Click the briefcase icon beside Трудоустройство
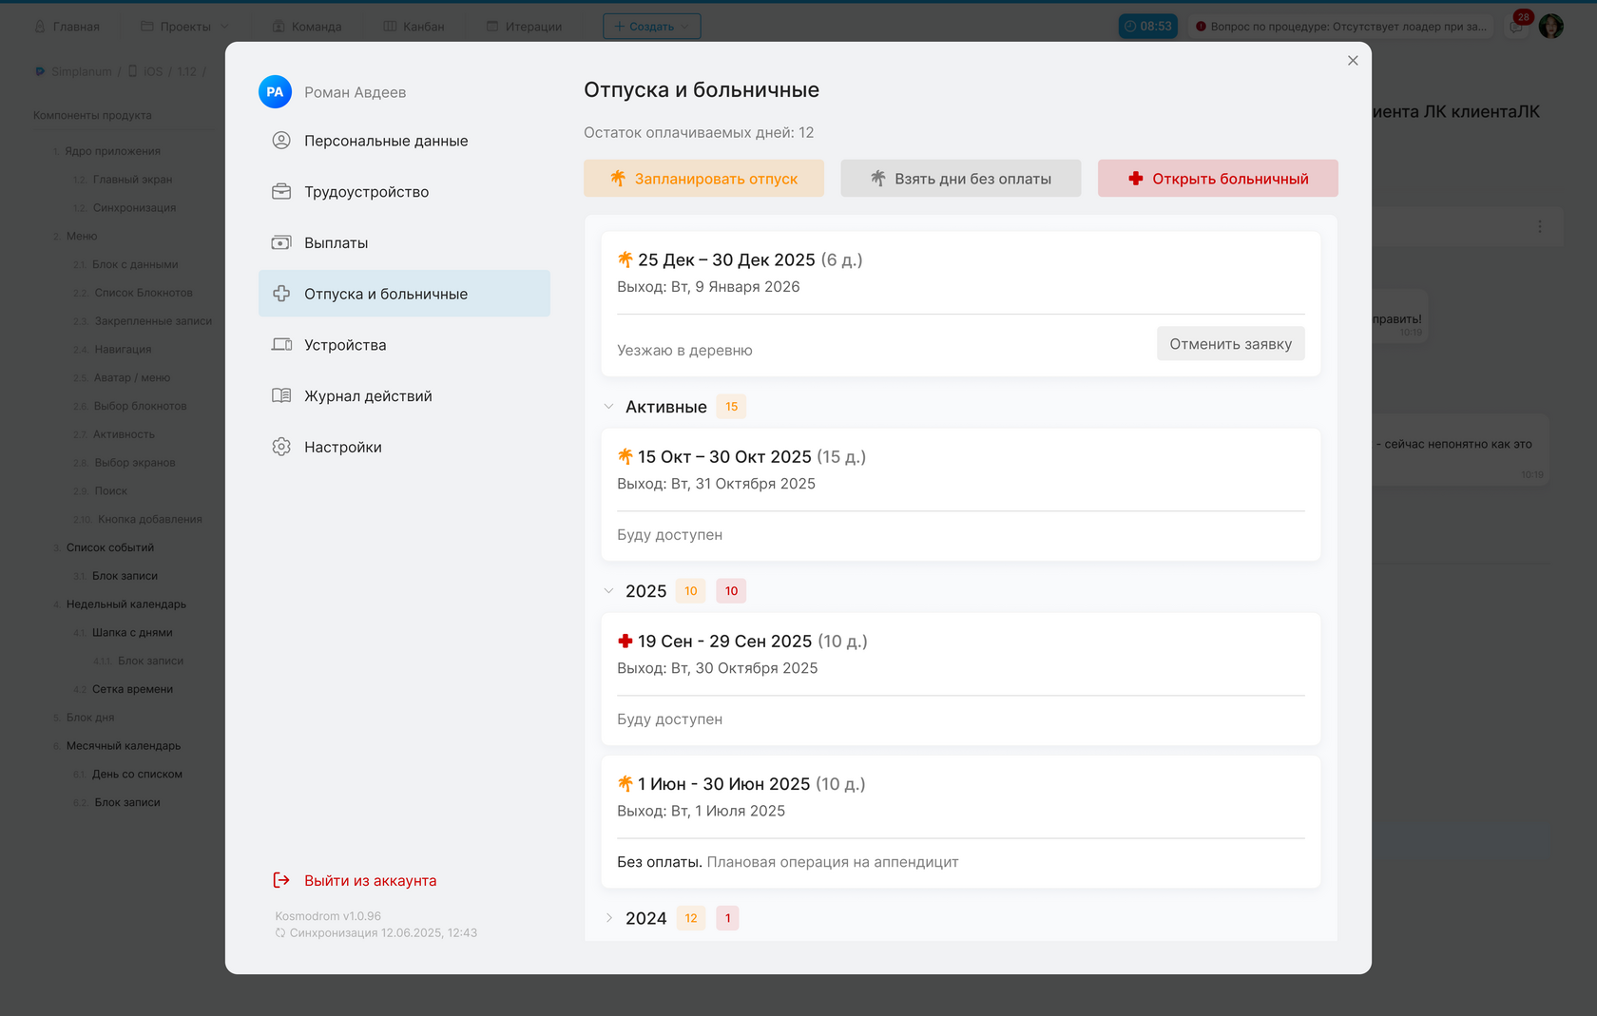1597x1016 pixels. (281, 192)
